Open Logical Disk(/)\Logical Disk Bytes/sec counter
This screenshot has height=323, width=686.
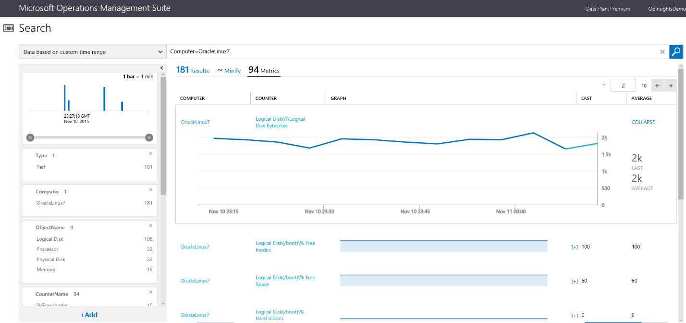click(x=280, y=122)
